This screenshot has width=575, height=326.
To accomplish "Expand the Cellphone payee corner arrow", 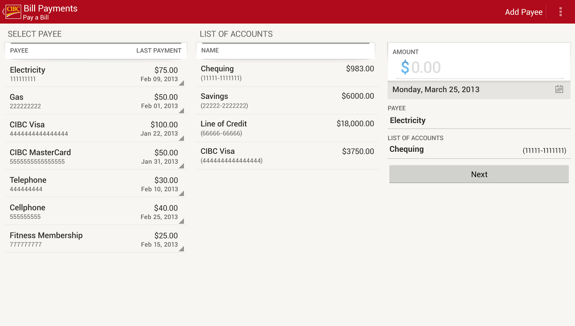I will tap(181, 221).
